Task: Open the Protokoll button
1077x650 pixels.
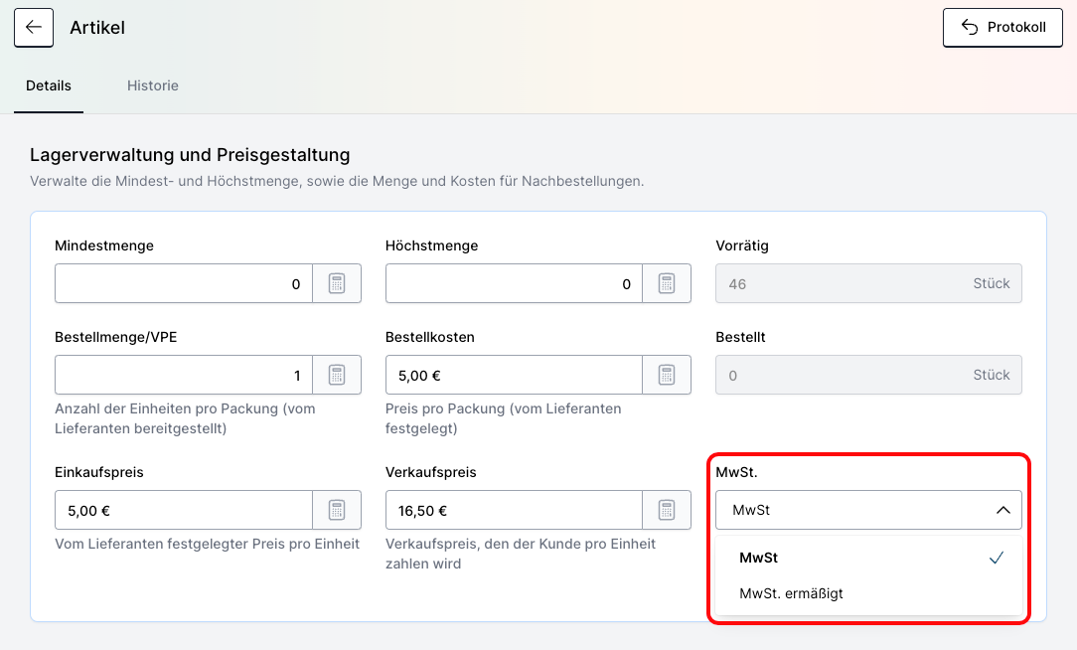Action: 1002,28
